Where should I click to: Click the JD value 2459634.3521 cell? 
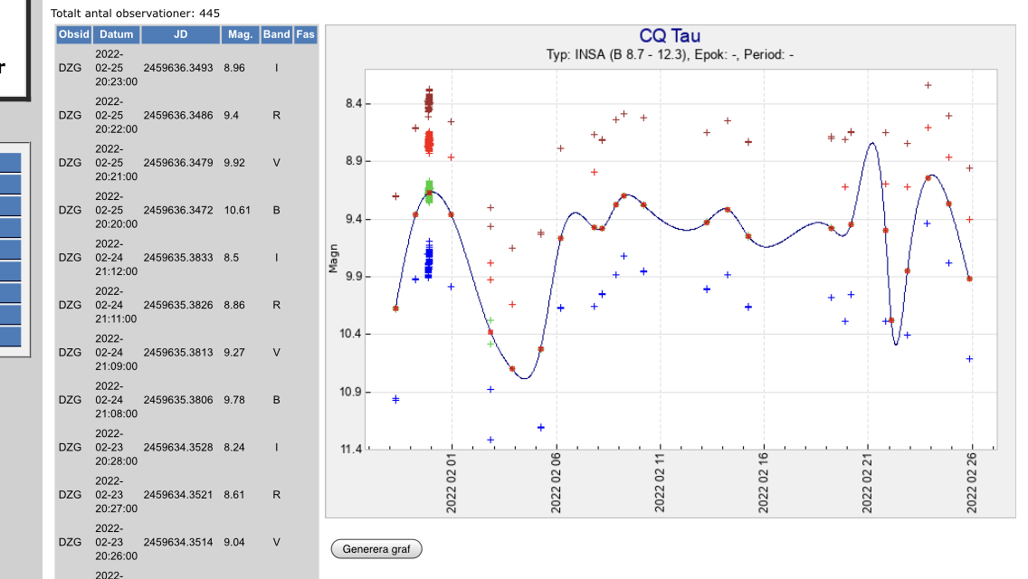click(178, 495)
